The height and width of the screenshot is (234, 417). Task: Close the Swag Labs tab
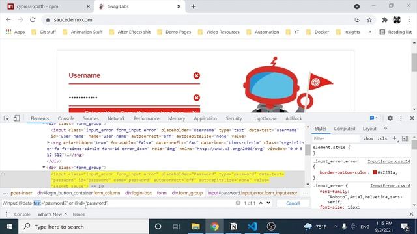179,6
